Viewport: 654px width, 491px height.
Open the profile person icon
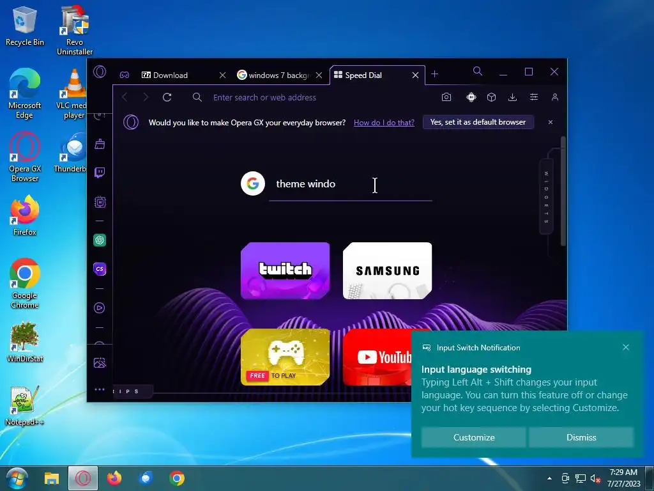[555, 97]
